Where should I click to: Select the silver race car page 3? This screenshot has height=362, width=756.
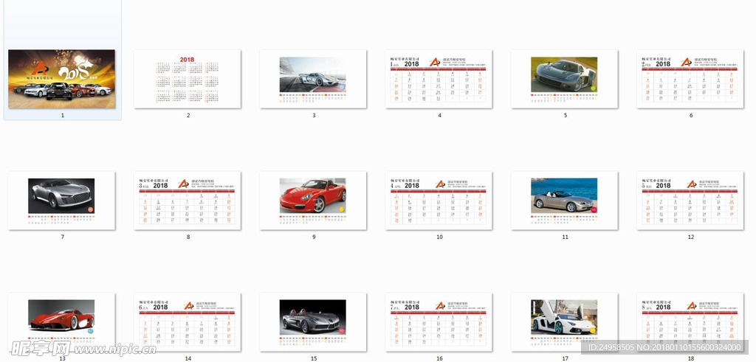tap(313, 79)
